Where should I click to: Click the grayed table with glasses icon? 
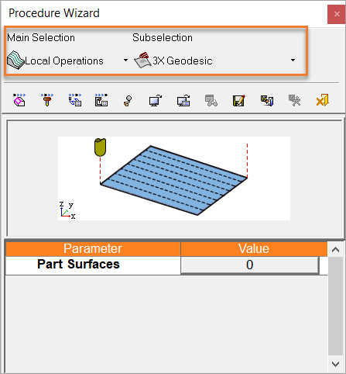211,100
